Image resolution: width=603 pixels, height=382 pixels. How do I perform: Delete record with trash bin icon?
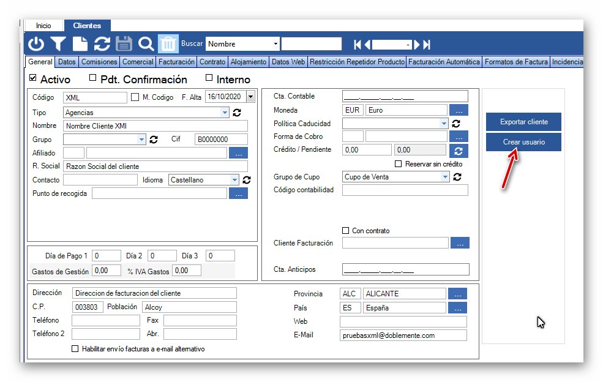point(168,43)
